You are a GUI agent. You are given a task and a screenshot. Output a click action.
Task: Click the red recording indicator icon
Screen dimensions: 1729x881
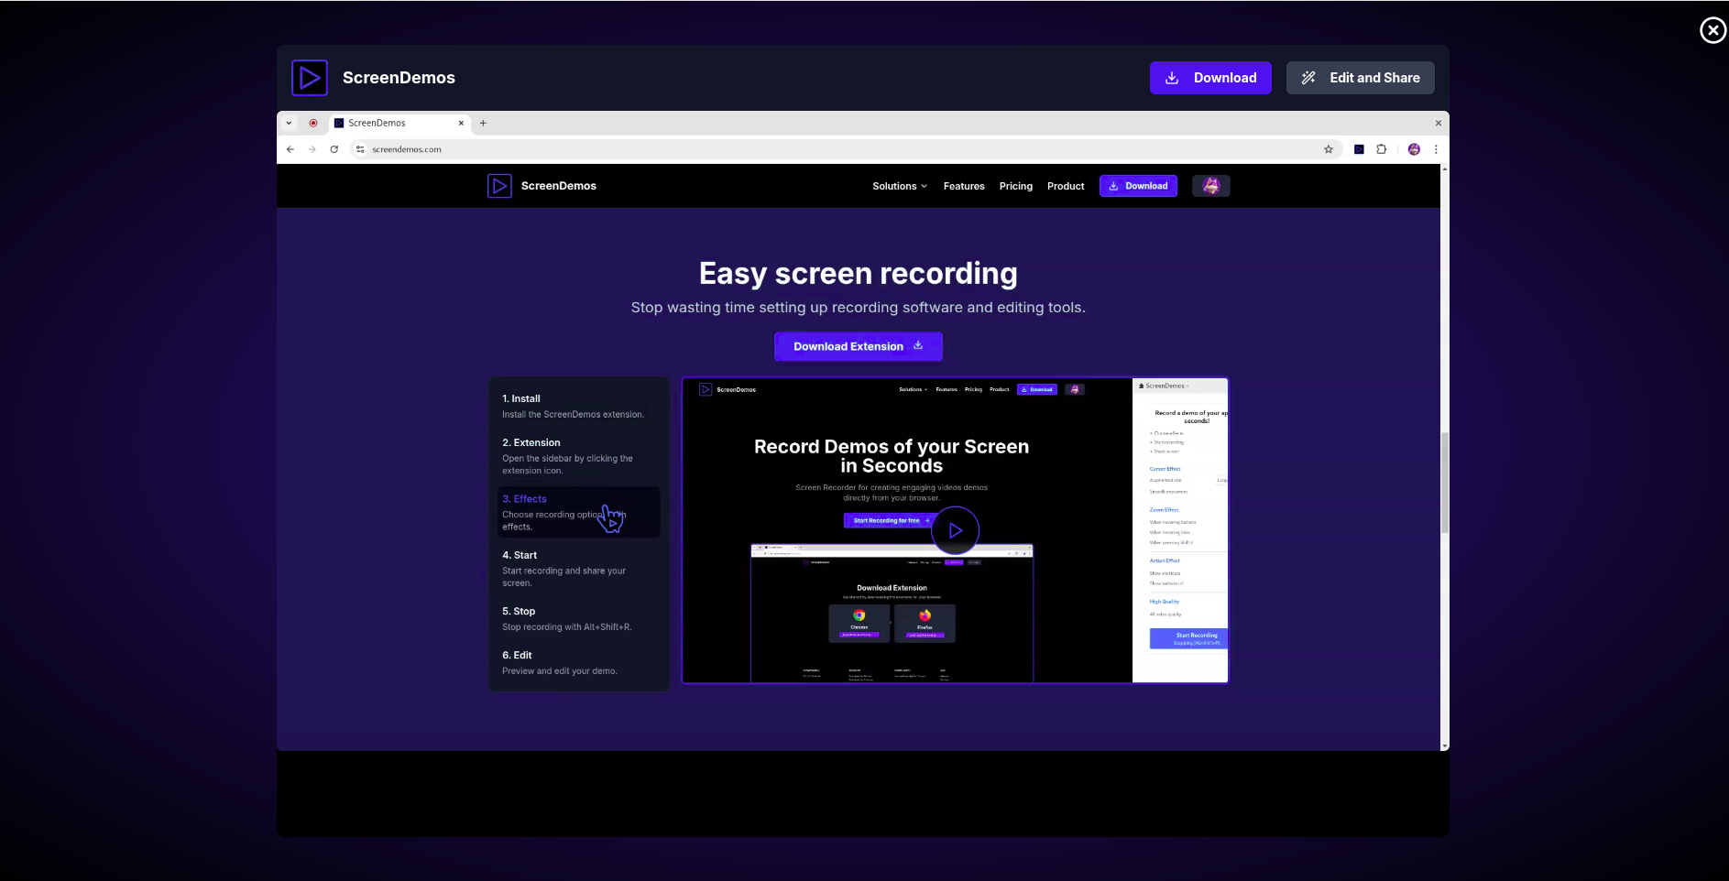(313, 123)
